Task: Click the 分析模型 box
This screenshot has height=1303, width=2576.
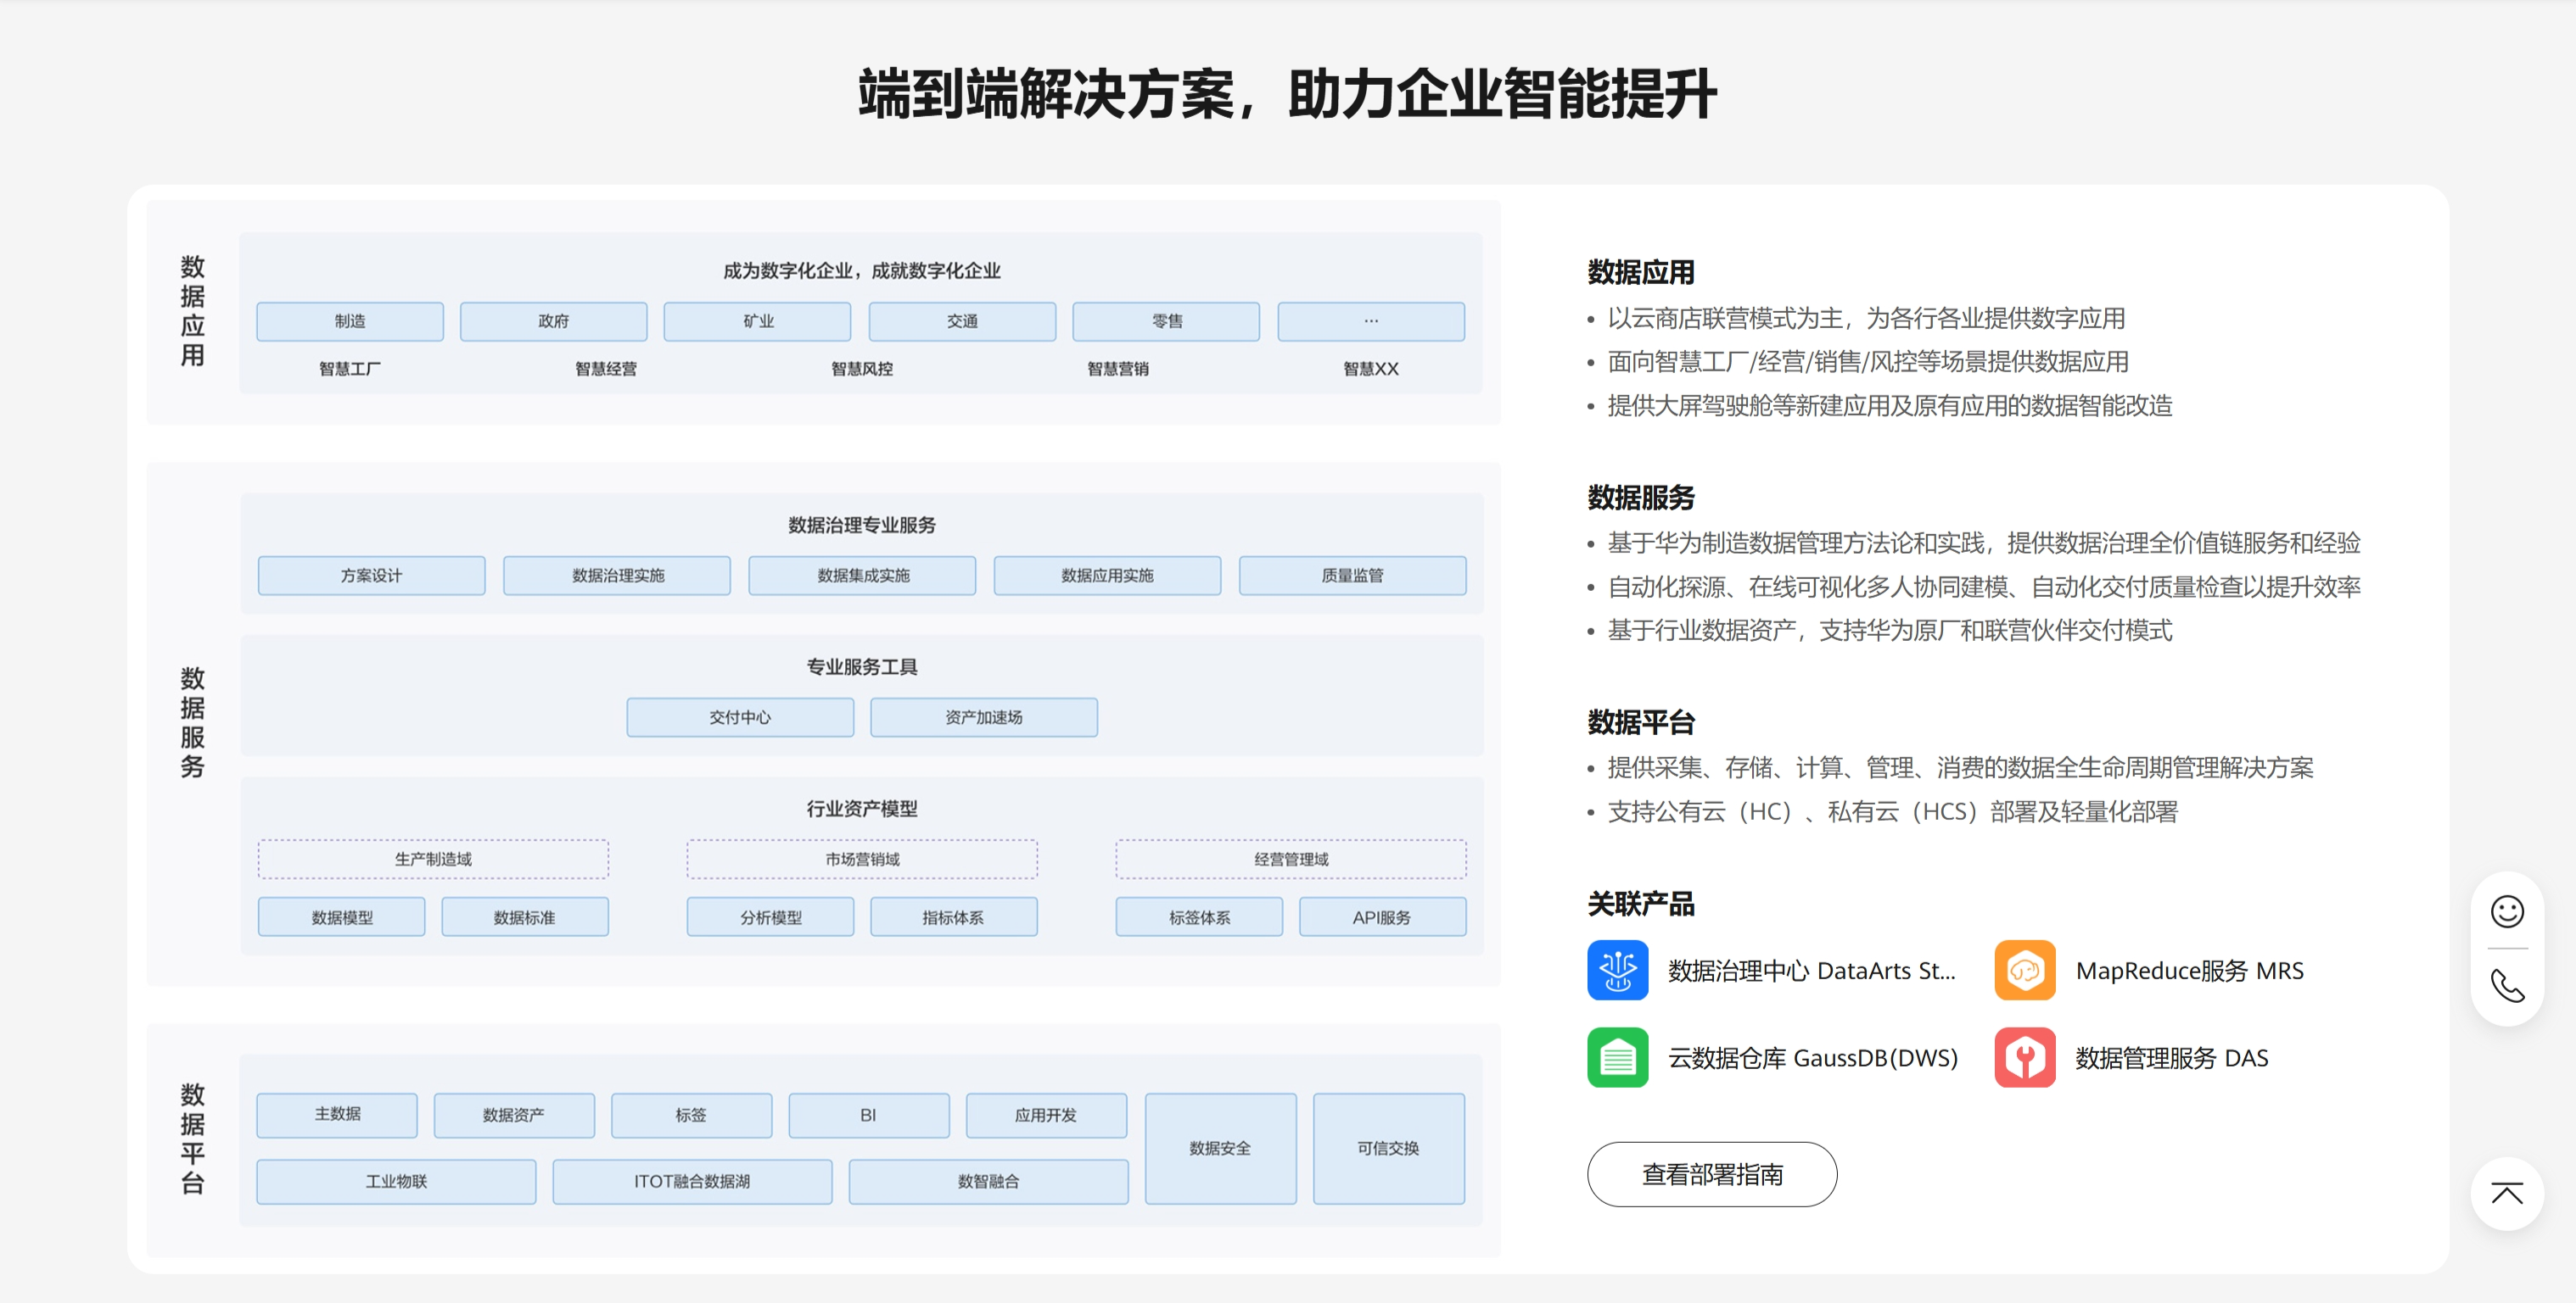Action: [771, 917]
